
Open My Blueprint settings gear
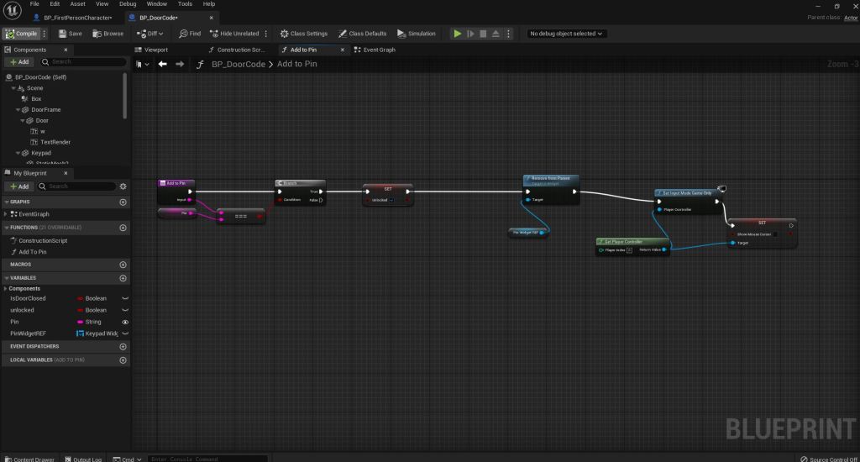click(x=123, y=186)
